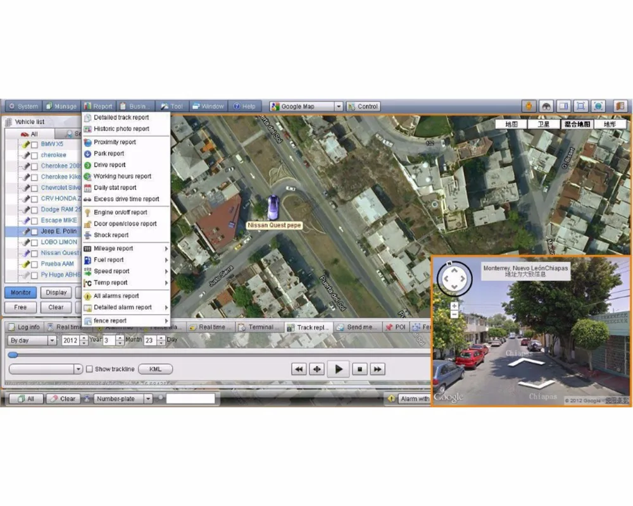Viewport: 633px width, 506px height.
Task: Open the By day dropdown in replay panel
Action: [53, 340]
